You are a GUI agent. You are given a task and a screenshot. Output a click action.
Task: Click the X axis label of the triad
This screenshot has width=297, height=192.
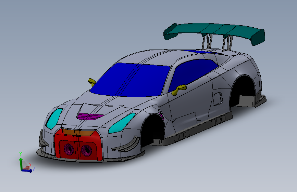point(30,165)
